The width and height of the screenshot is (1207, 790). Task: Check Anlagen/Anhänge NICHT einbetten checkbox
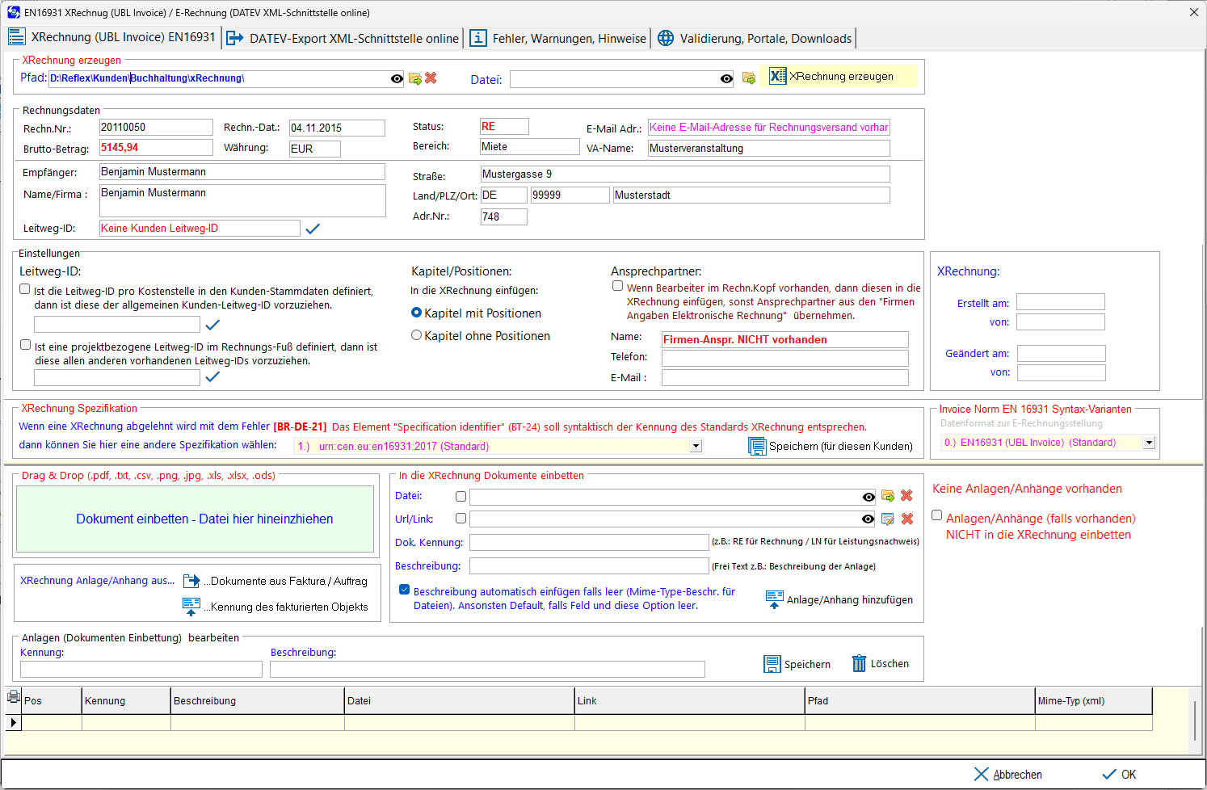coord(937,515)
